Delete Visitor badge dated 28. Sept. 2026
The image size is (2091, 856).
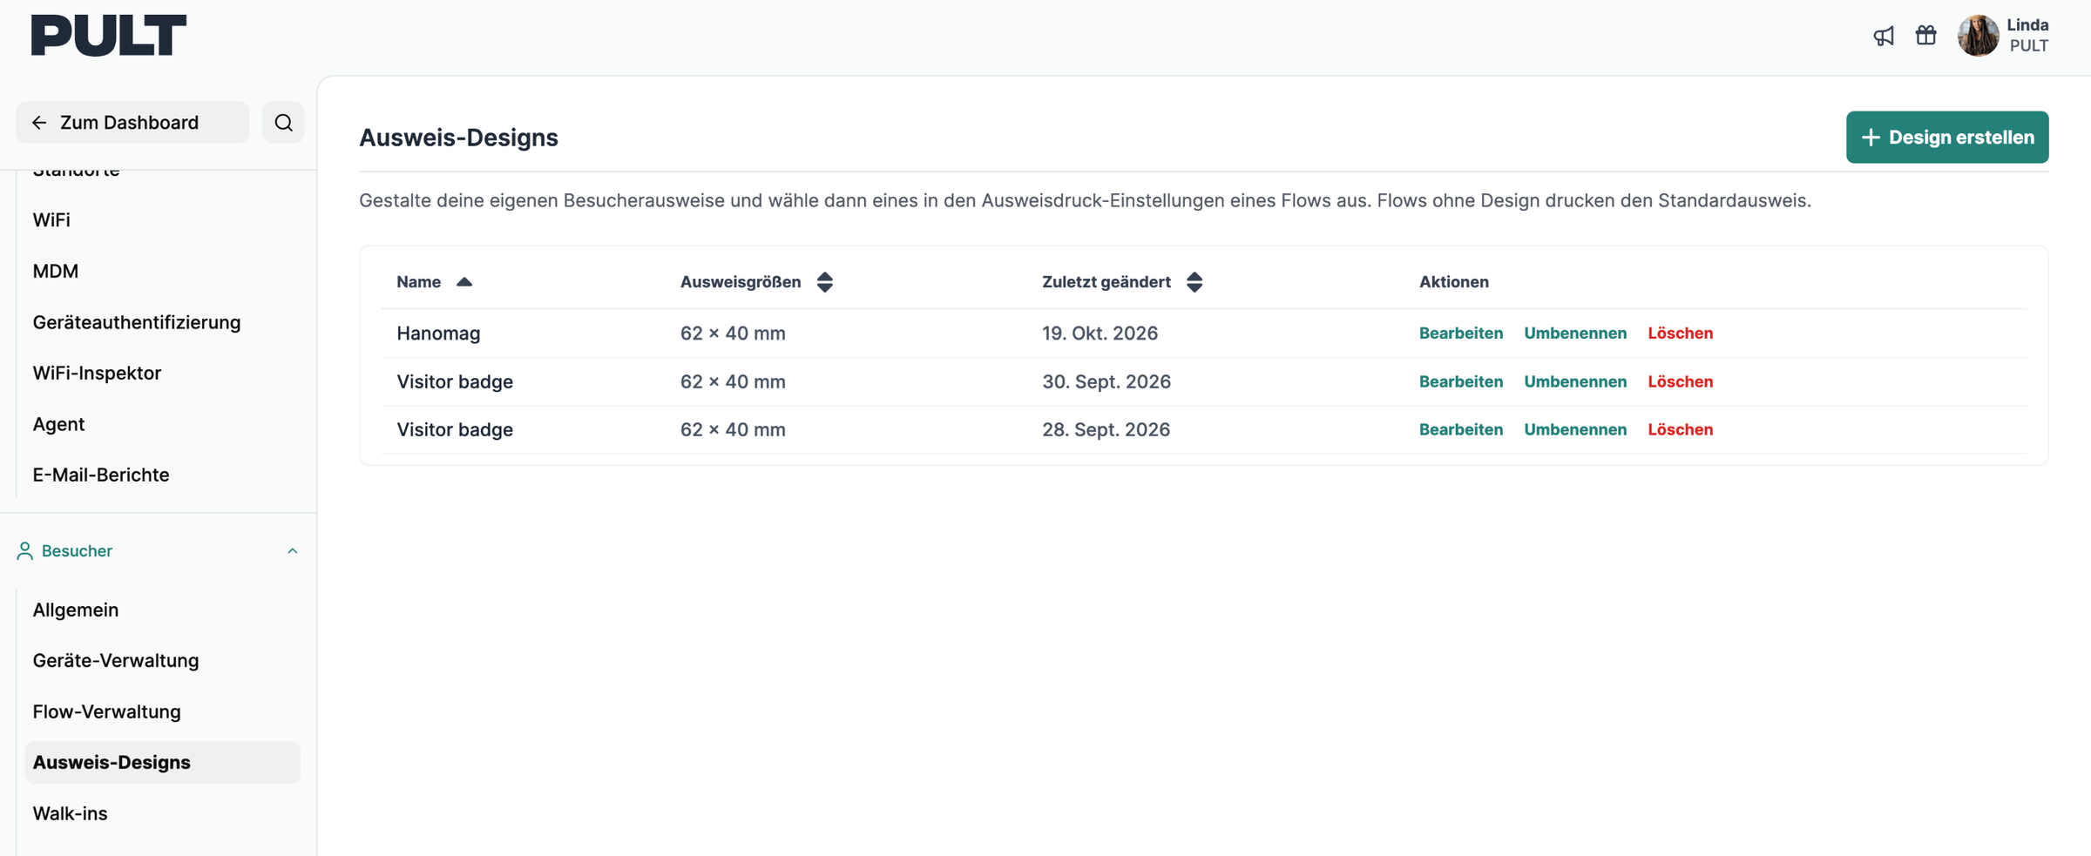click(1681, 430)
